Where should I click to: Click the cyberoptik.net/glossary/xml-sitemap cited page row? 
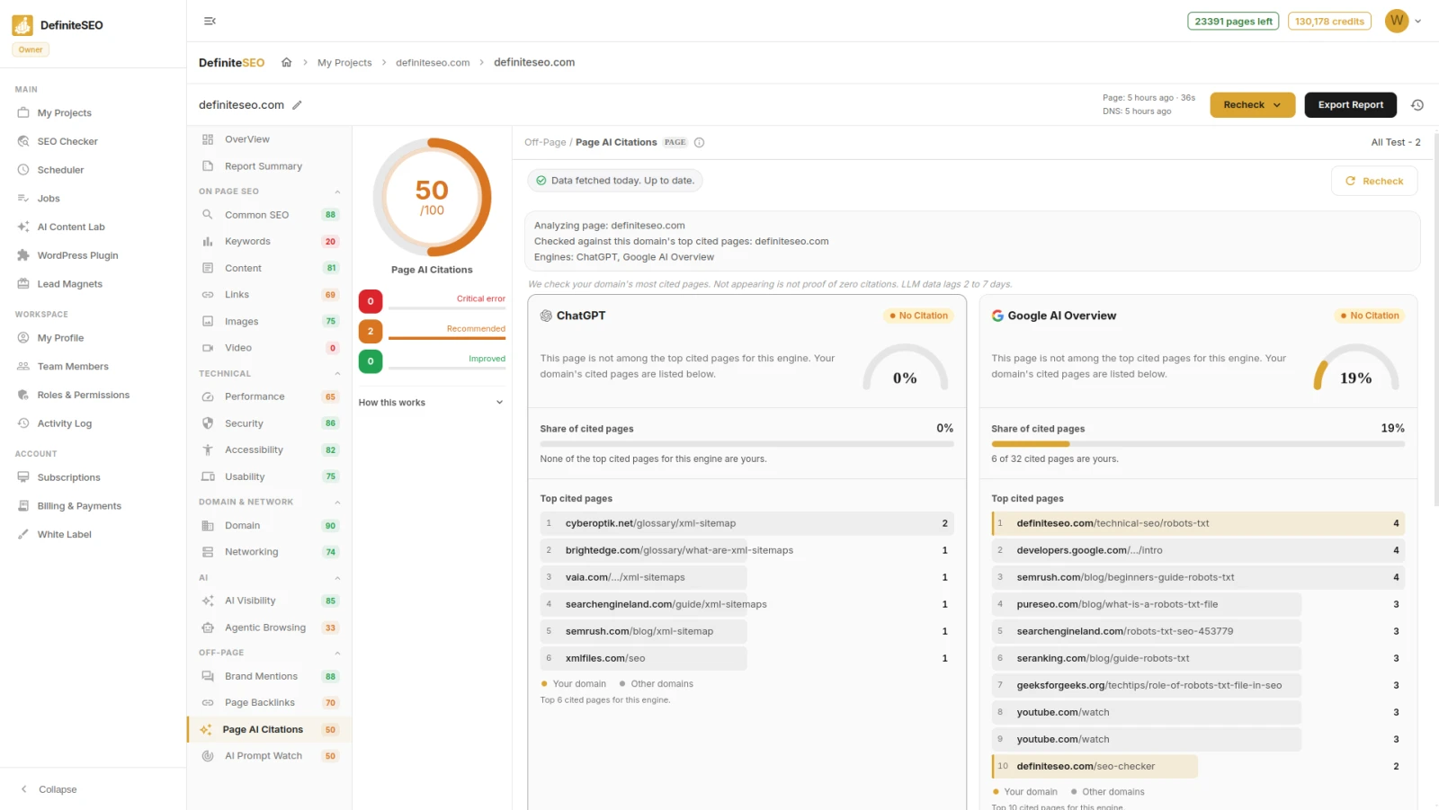[x=746, y=523]
